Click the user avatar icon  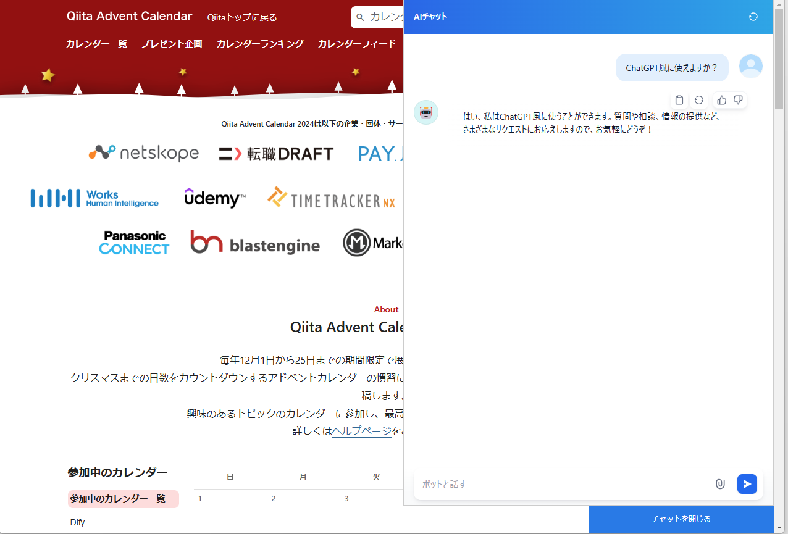[751, 66]
